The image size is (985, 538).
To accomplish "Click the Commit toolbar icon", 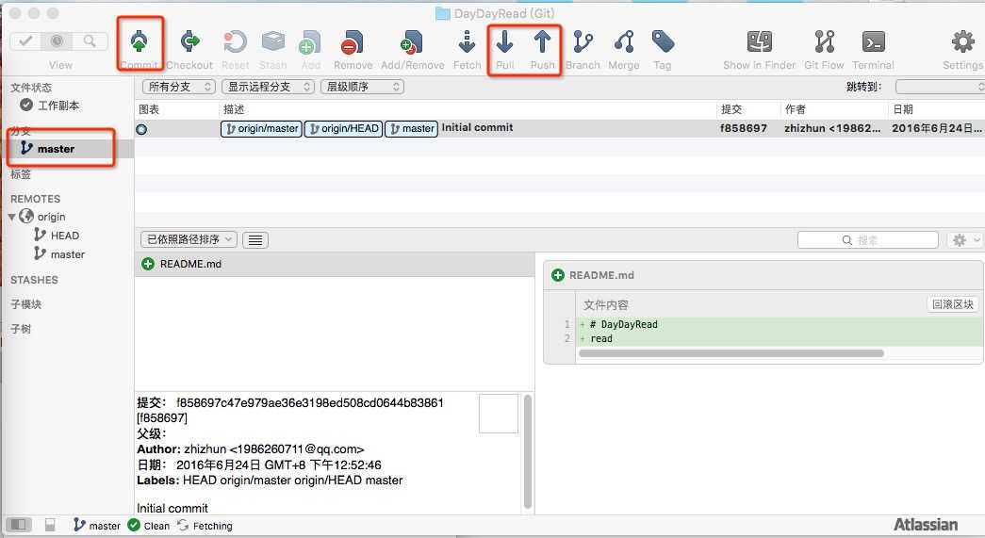I will click(139, 42).
